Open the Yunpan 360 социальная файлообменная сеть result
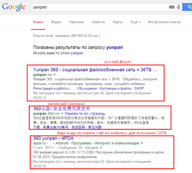 95,70
